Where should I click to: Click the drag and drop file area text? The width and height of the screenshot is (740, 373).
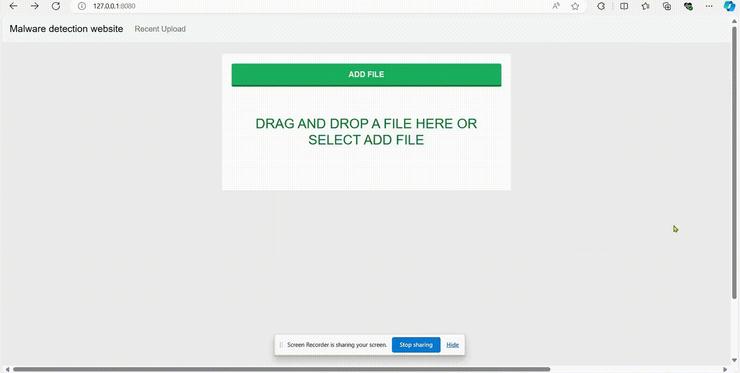point(366,132)
